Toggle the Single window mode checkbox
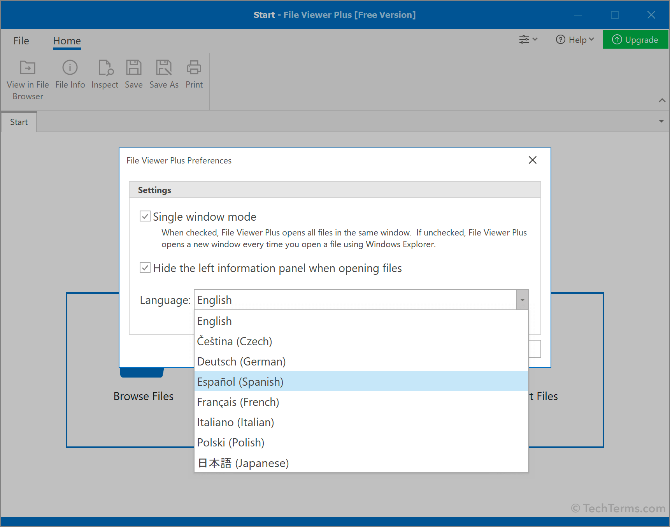The height and width of the screenshot is (527, 670). pyautogui.click(x=145, y=216)
